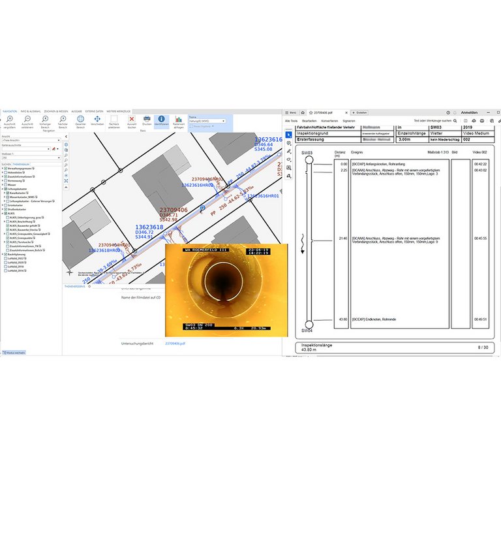Switch to AUSGABE ribbon tab
The height and width of the screenshot is (541, 501).
click(76, 112)
